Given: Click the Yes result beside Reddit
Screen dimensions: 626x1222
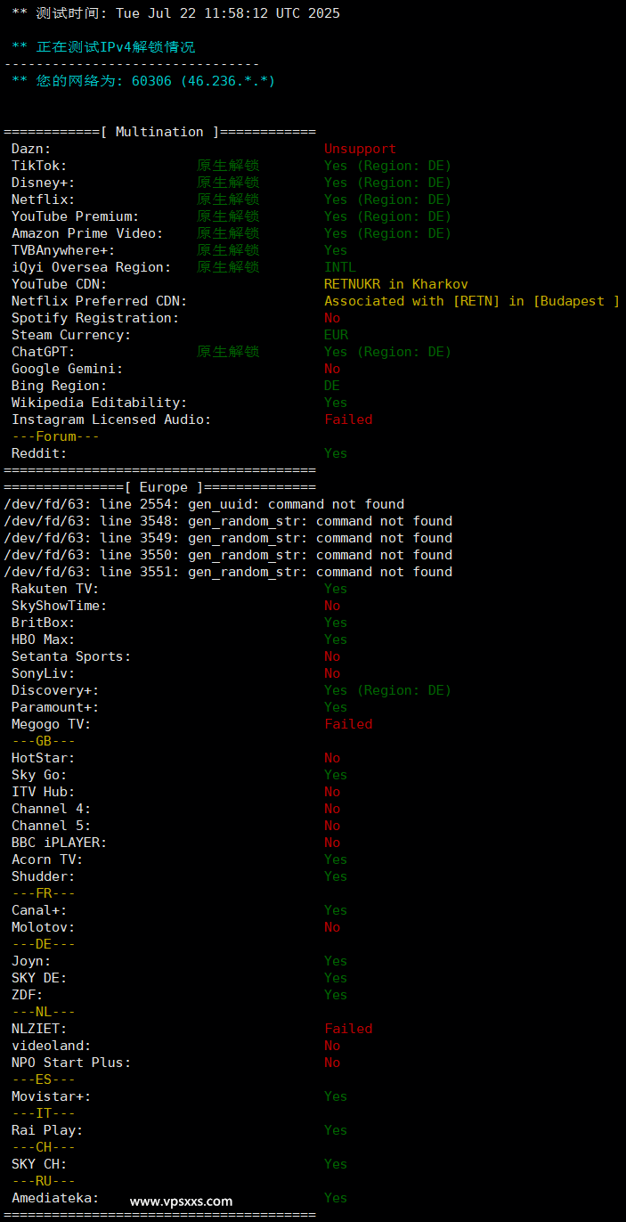Looking at the screenshot, I should 336,453.
